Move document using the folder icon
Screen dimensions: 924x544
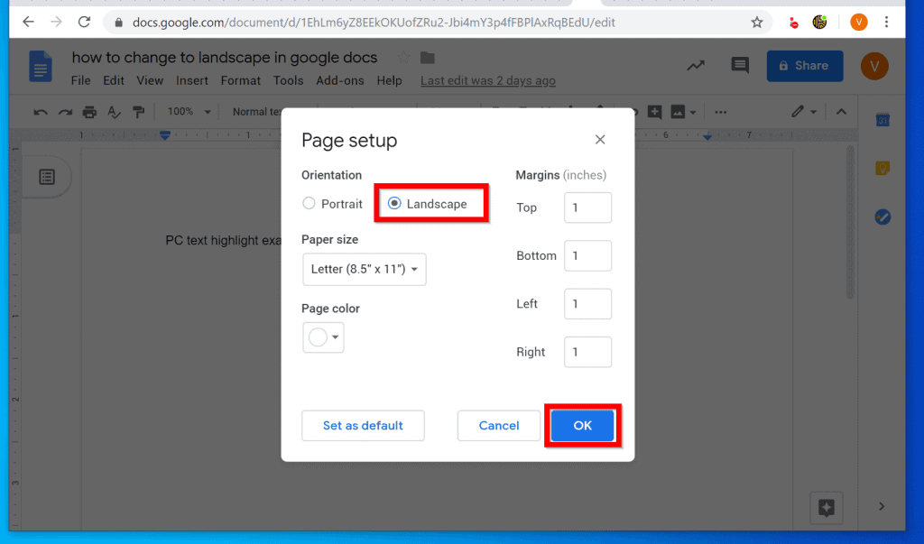[427, 58]
